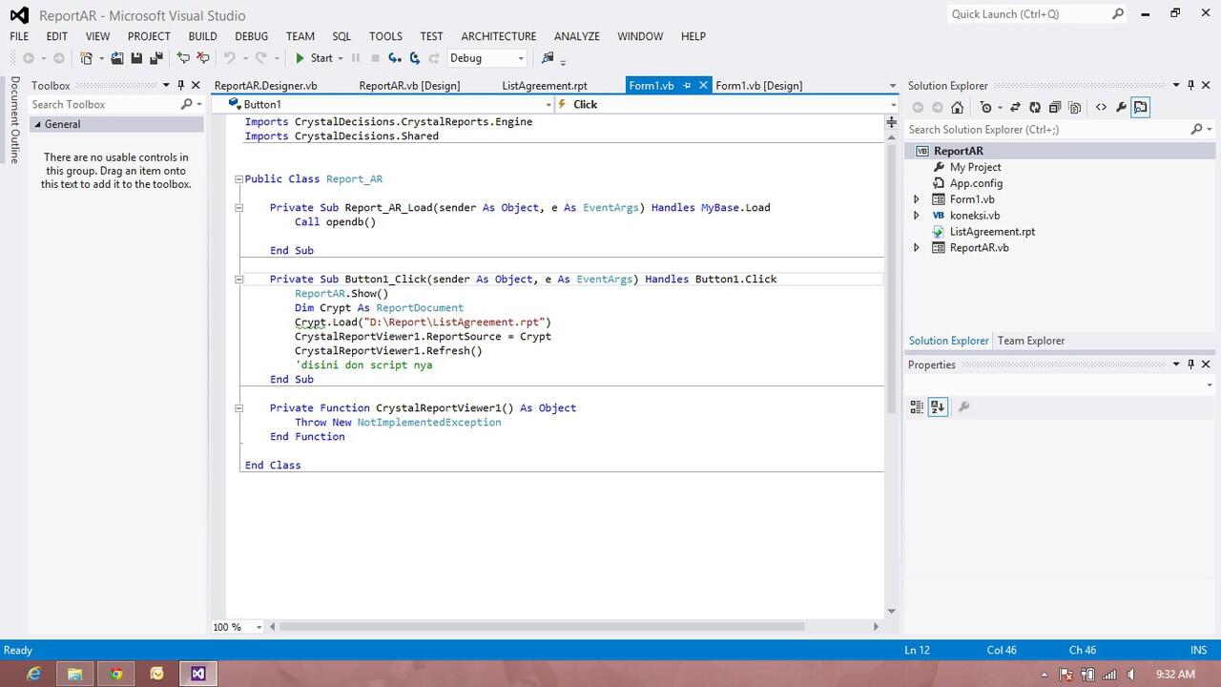
Task: Switch to Form1.vb [Design] tab
Action: (x=759, y=86)
